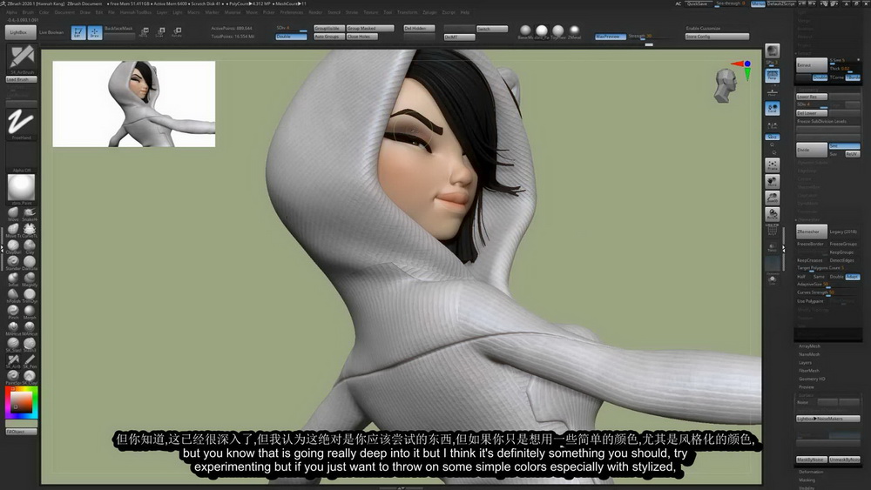The height and width of the screenshot is (490, 871).
Task: Click the Extract button
Action: click(x=811, y=65)
